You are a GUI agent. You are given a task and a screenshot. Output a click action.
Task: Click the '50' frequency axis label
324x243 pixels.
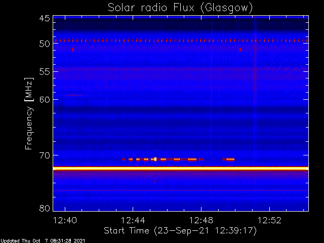click(45, 44)
